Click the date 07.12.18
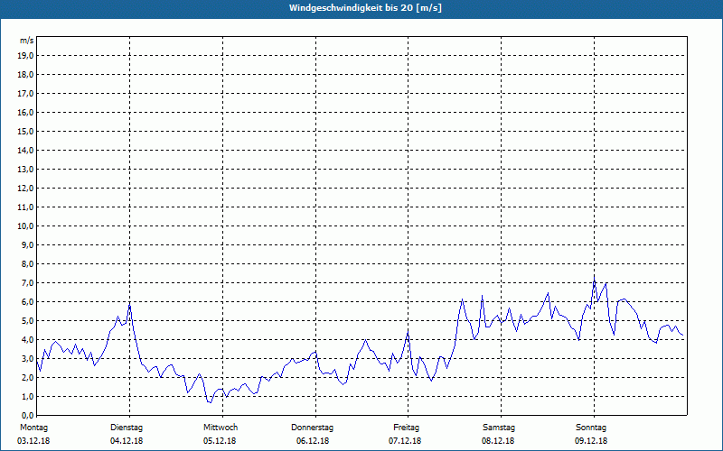This screenshot has width=723, height=451. (x=405, y=441)
